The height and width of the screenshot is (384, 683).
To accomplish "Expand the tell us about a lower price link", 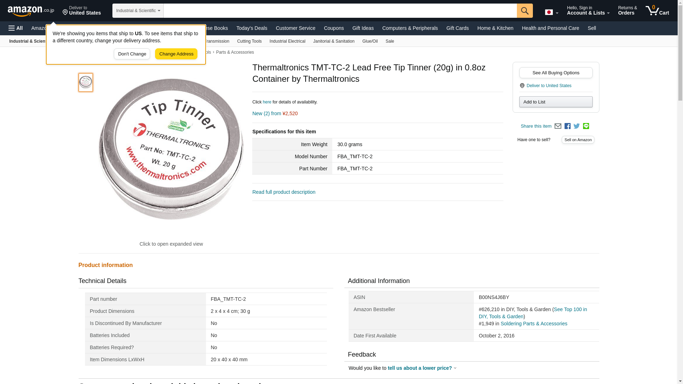I will click(x=420, y=368).
